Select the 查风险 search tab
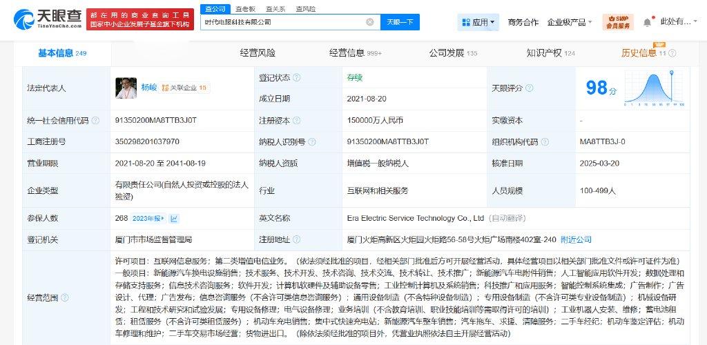This screenshot has height=345, width=707. point(306,9)
